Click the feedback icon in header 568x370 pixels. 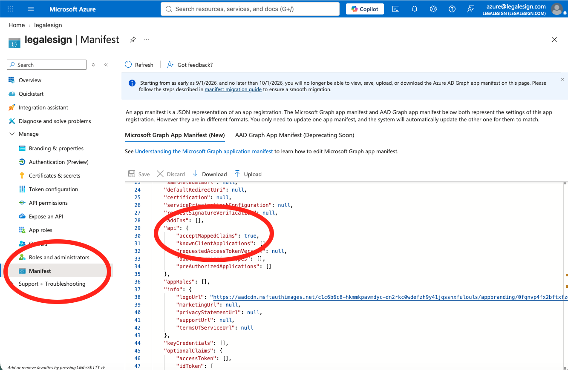point(471,9)
